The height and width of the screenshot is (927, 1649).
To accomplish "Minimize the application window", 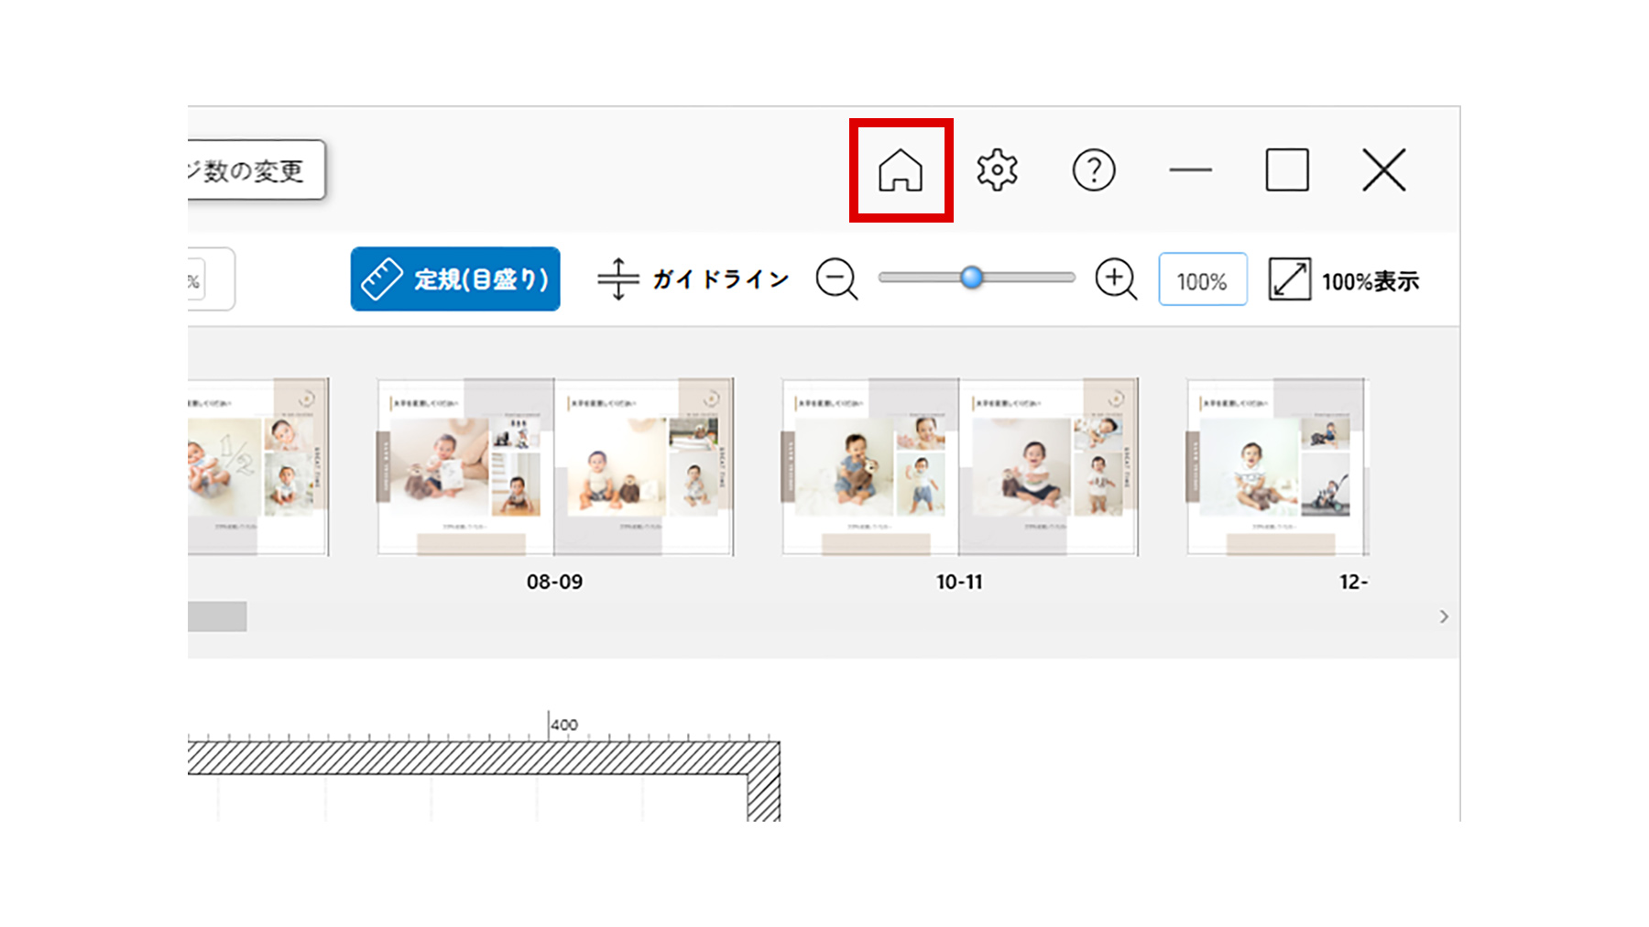I will tap(1190, 170).
